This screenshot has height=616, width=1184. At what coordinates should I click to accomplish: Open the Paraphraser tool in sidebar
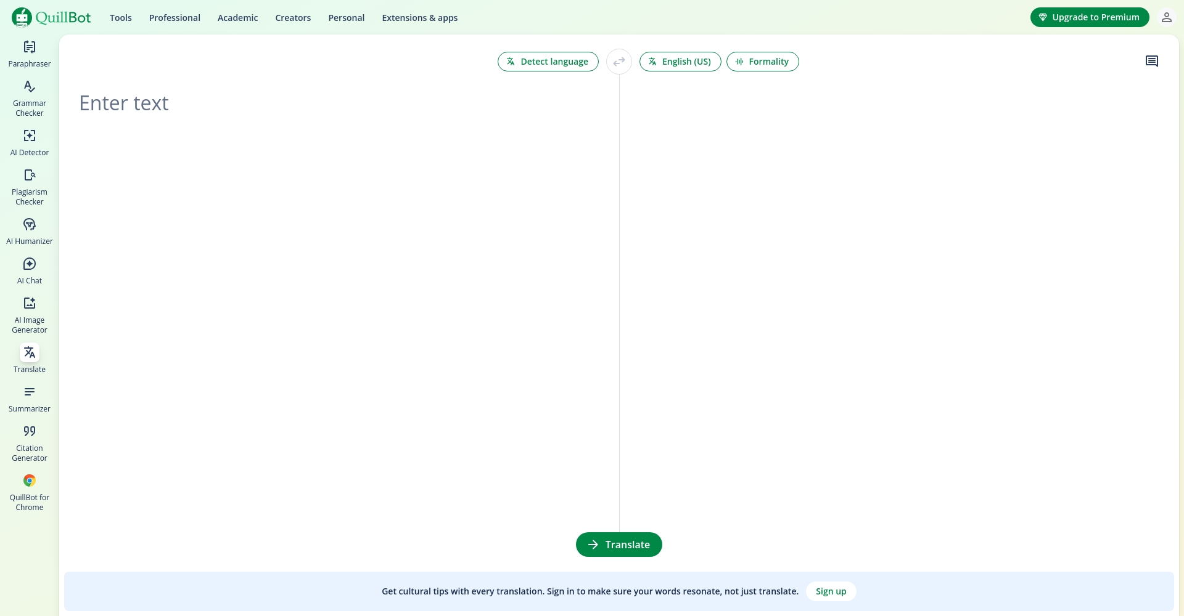click(30, 54)
